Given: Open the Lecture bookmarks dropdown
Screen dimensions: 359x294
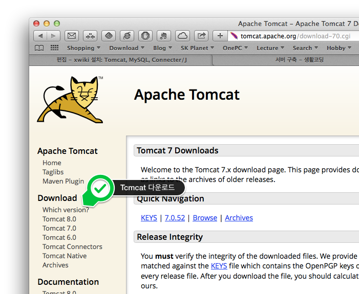Looking at the screenshot, I should pyautogui.click(x=270, y=48).
